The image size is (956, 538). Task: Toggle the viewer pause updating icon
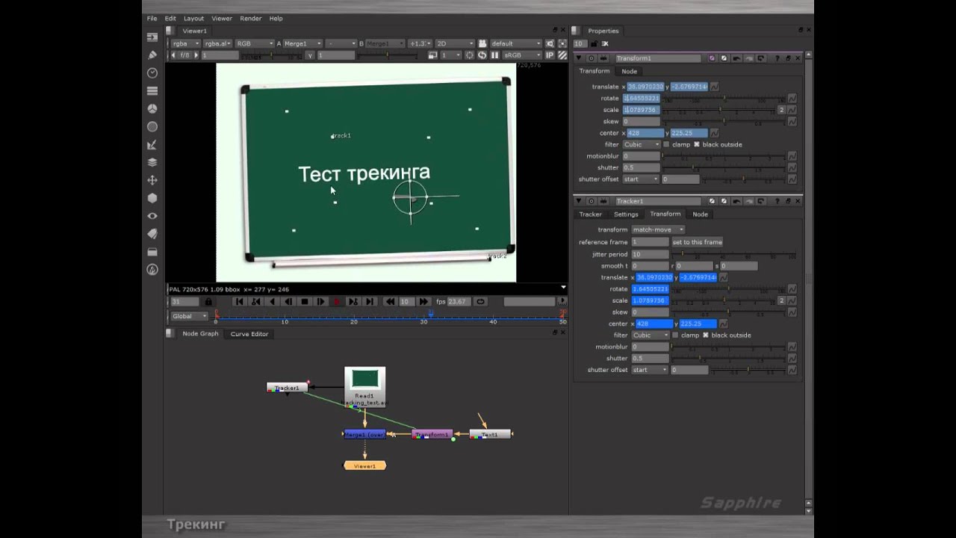[494, 55]
